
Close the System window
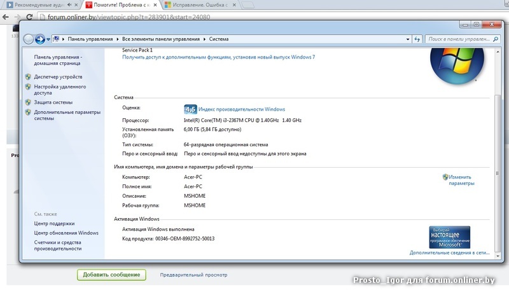(x=492, y=25)
